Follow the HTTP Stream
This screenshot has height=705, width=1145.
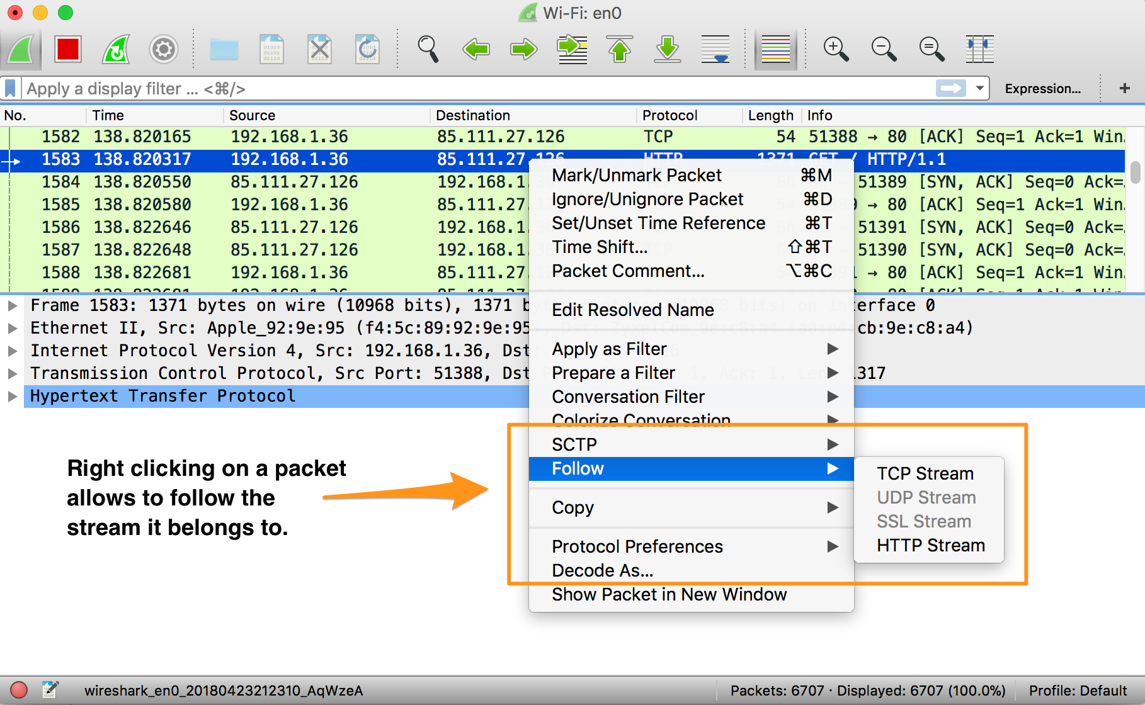click(928, 545)
